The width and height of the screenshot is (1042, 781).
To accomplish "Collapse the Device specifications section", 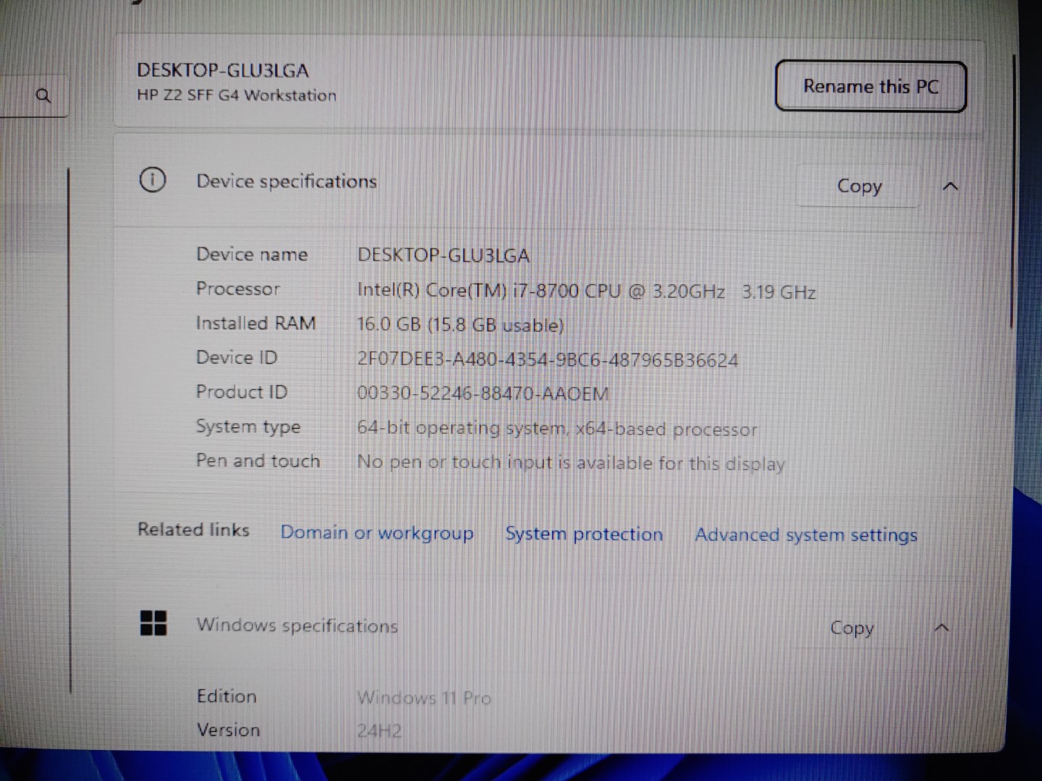I will point(951,186).
